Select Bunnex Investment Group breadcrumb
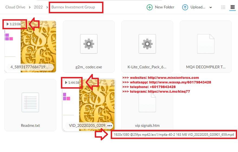 tap(73, 7)
